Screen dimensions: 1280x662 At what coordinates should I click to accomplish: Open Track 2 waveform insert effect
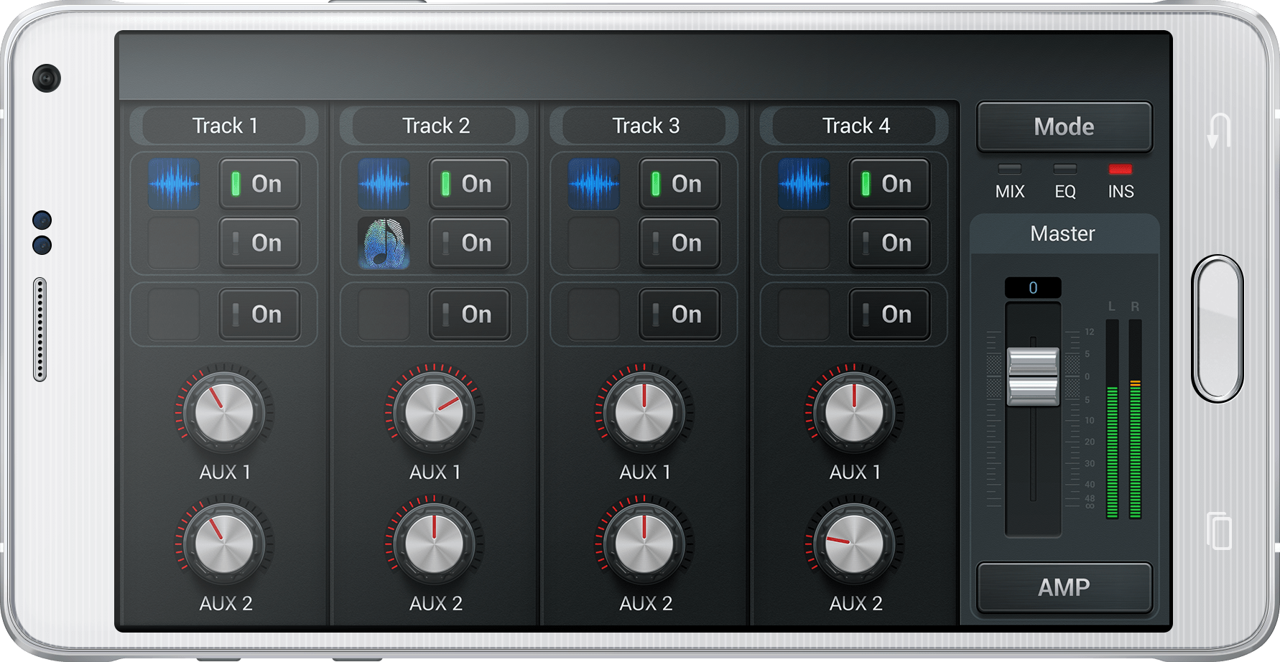pos(384,184)
